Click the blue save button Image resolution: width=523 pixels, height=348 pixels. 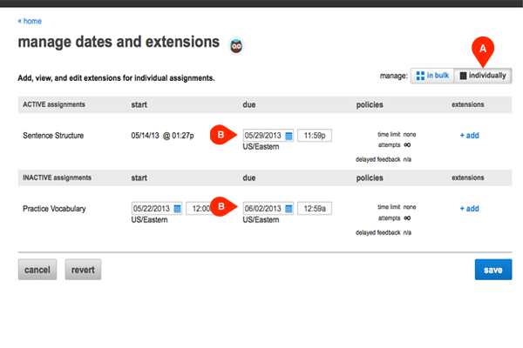(492, 270)
